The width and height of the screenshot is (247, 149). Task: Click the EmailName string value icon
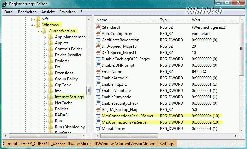98,72
